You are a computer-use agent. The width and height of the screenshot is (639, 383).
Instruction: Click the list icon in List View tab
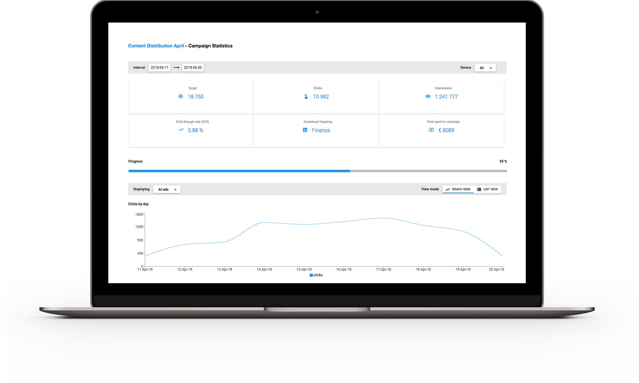point(479,189)
